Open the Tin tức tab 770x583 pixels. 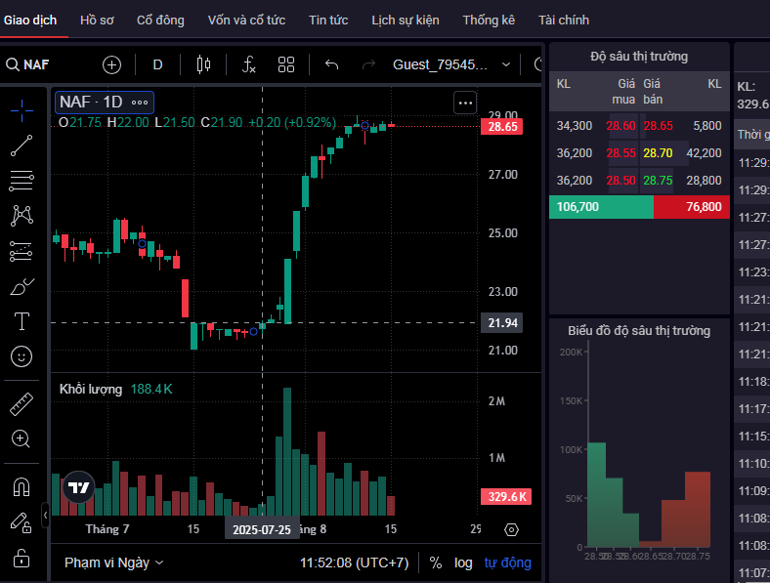pos(328,21)
